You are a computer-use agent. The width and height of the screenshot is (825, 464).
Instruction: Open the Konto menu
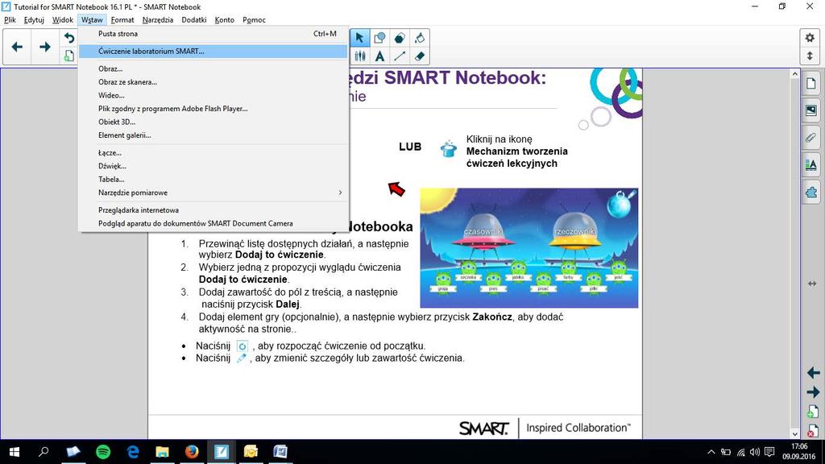pos(225,20)
